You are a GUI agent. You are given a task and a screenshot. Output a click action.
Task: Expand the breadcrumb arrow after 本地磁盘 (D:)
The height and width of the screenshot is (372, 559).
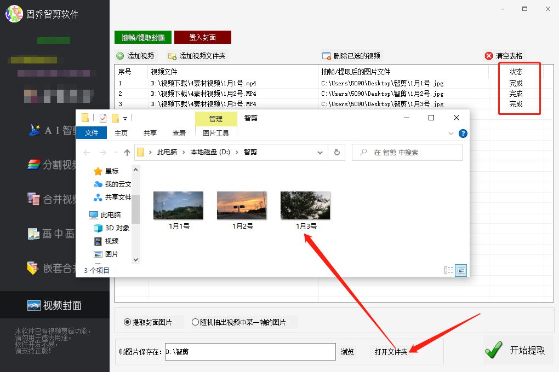click(x=237, y=153)
